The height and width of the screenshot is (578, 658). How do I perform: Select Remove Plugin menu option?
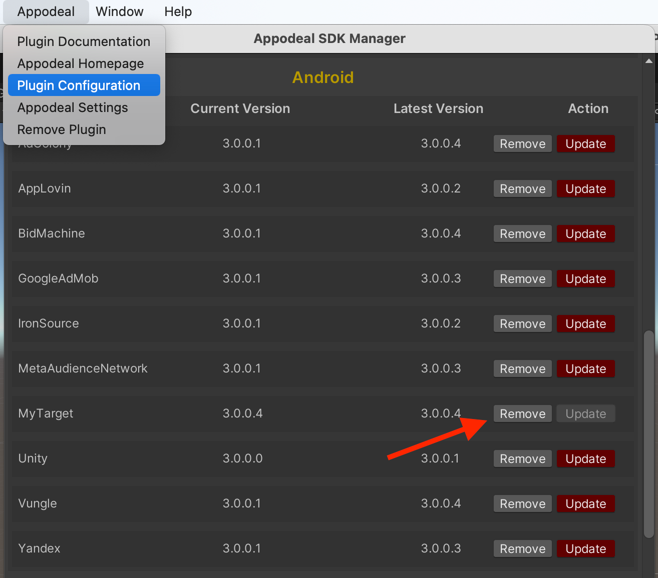pyautogui.click(x=62, y=129)
